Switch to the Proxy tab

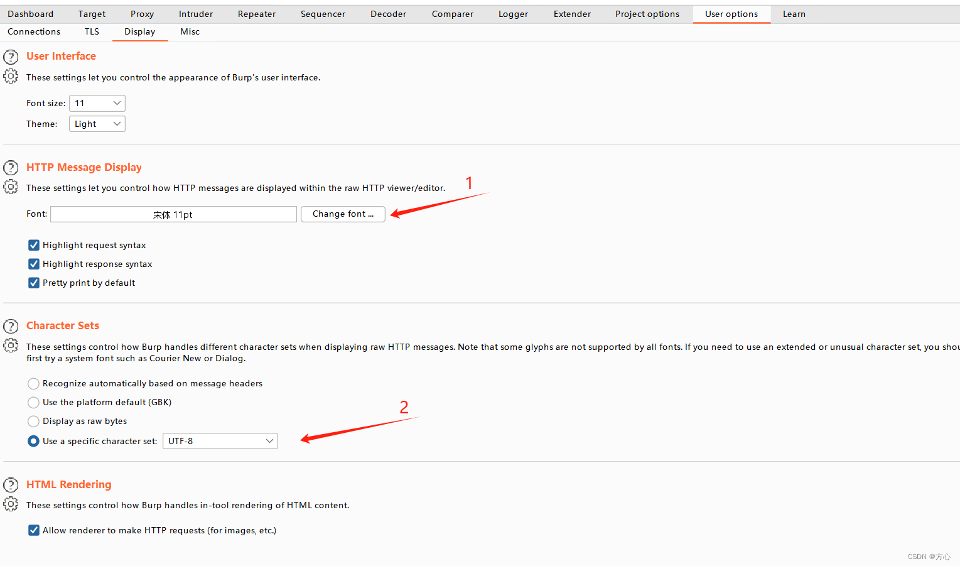click(142, 14)
